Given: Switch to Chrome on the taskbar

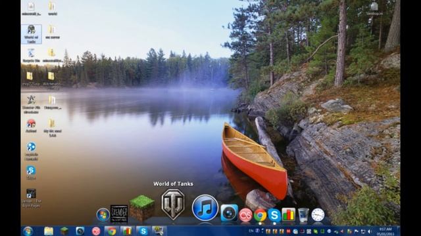Looking at the screenshot, I should coord(111,231).
